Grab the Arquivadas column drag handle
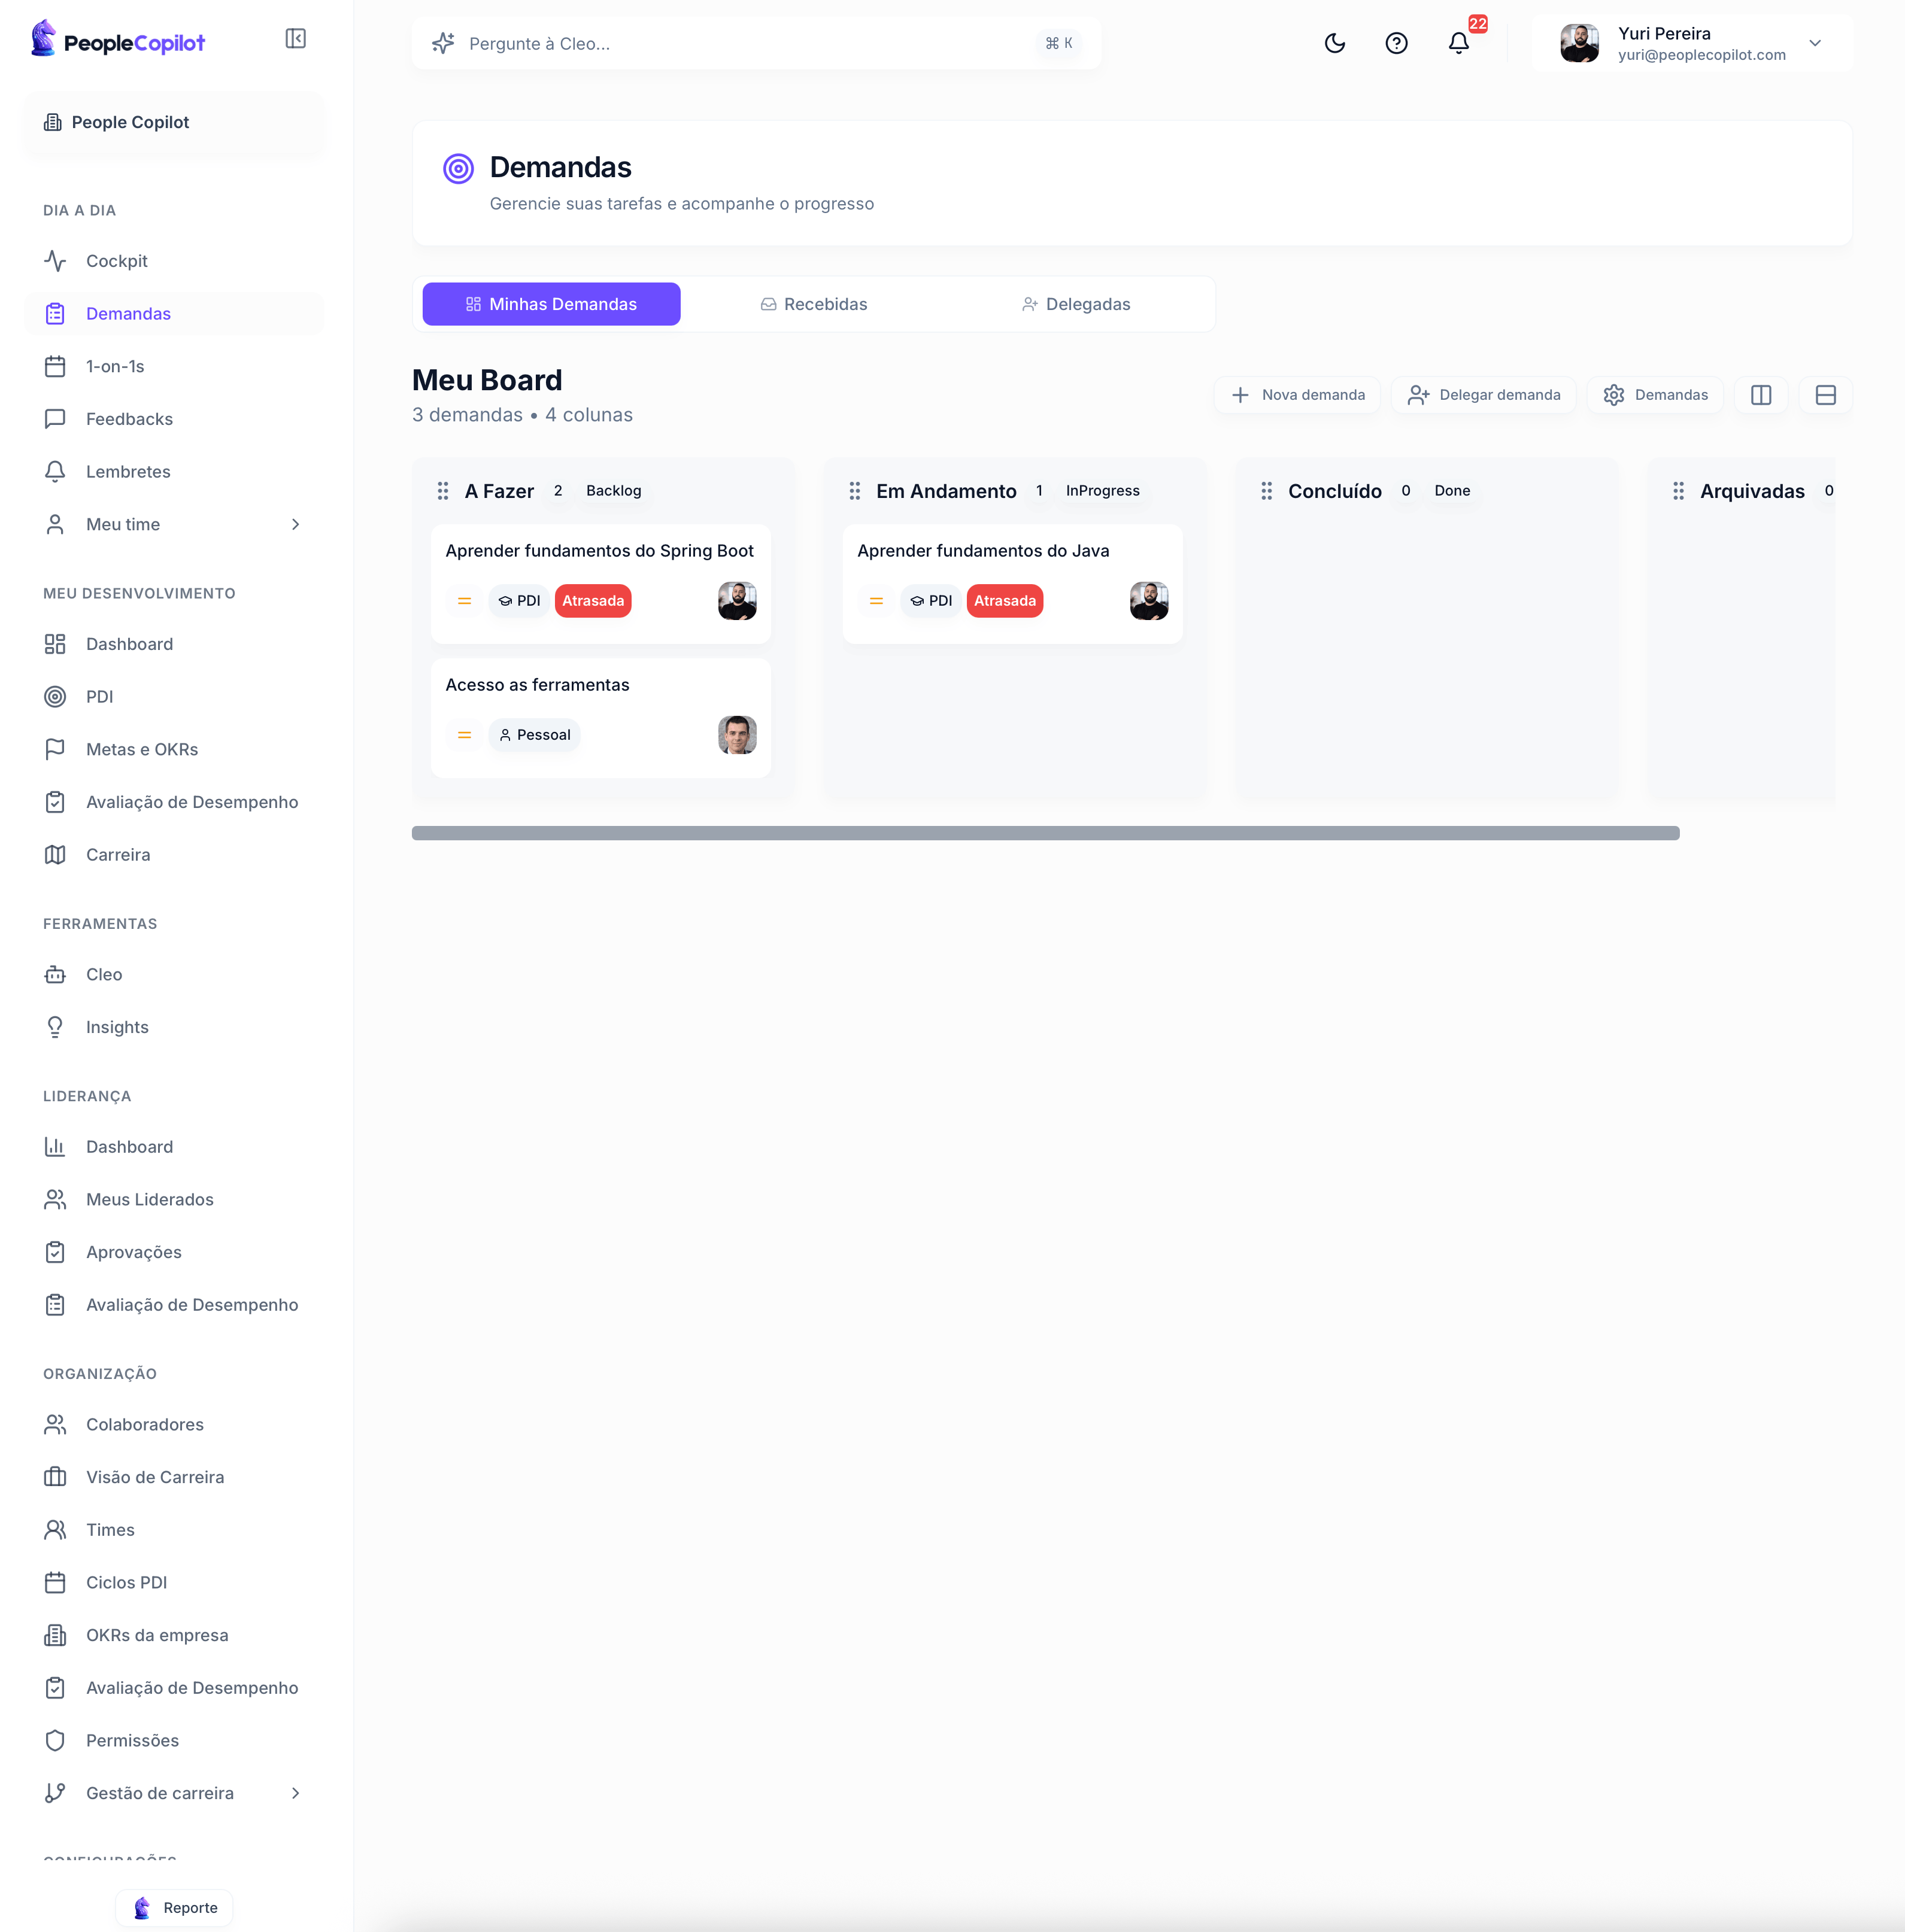1905x1932 pixels. (1679, 491)
